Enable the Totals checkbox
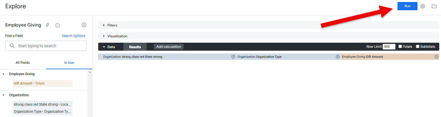The width and height of the screenshot is (441, 117). [x=400, y=46]
